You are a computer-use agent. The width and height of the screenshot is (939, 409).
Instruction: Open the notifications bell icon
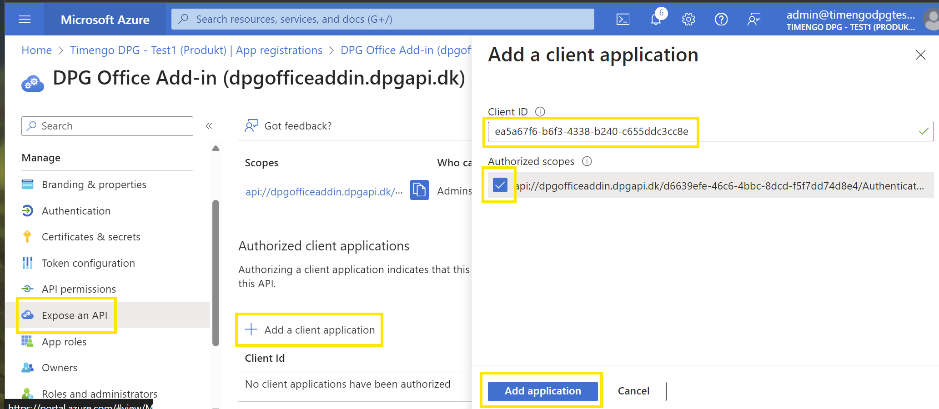click(x=656, y=20)
